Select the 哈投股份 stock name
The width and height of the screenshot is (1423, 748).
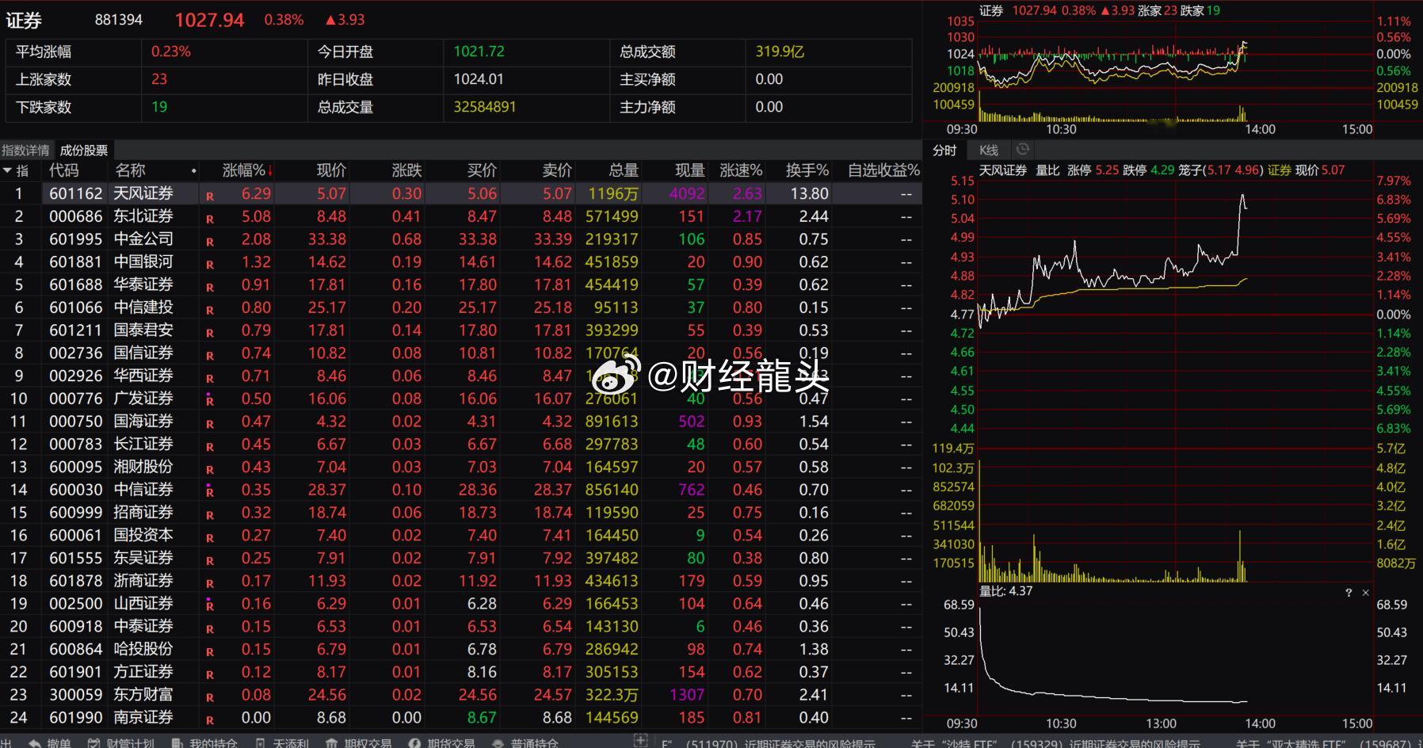coord(143,649)
